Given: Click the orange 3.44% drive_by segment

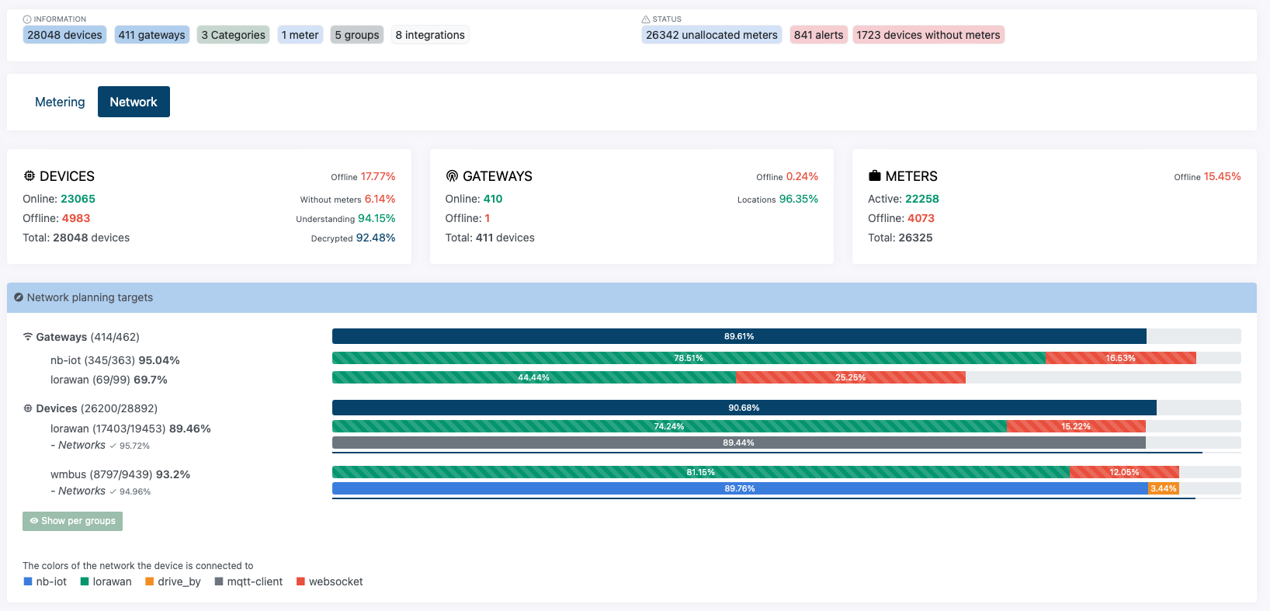Looking at the screenshot, I should [1164, 488].
